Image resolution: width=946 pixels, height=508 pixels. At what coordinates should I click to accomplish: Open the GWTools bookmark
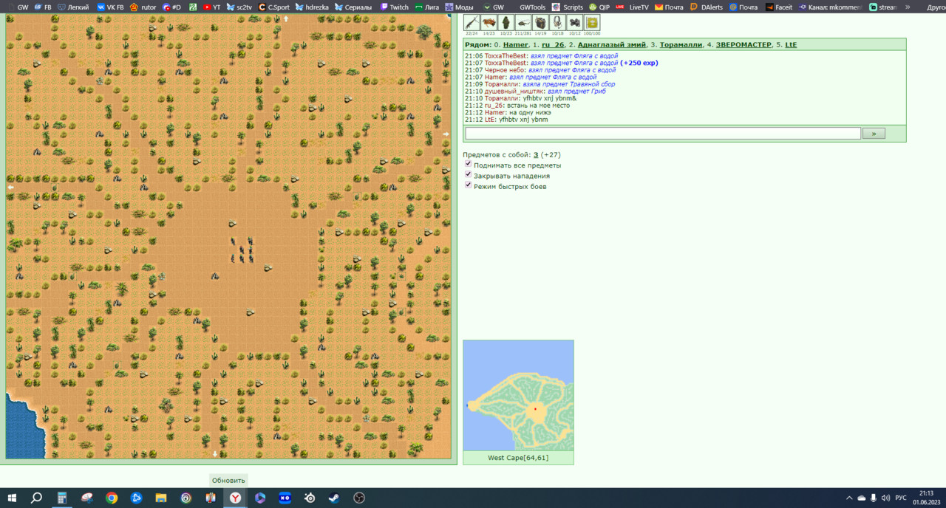click(532, 7)
